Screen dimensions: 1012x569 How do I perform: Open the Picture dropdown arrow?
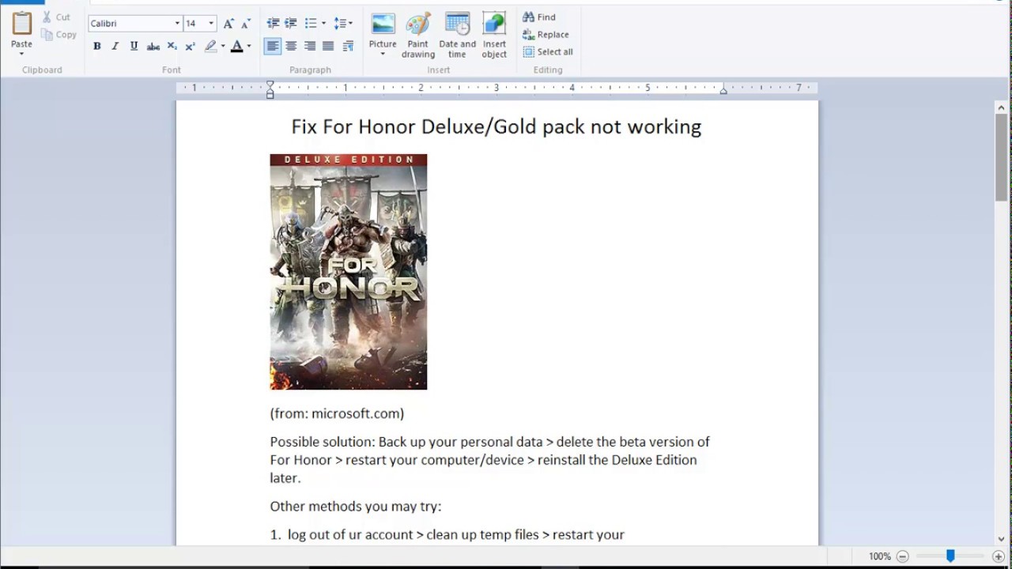(383, 54)
